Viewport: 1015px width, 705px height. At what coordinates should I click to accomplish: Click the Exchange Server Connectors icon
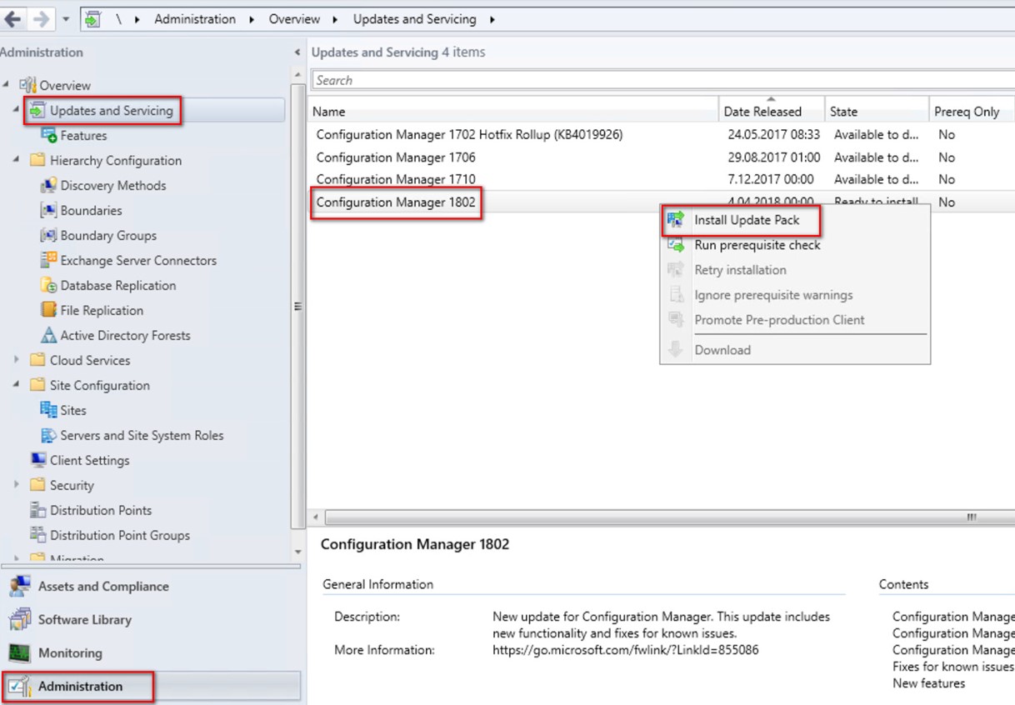pyautogui.click(x=48, y=260)
